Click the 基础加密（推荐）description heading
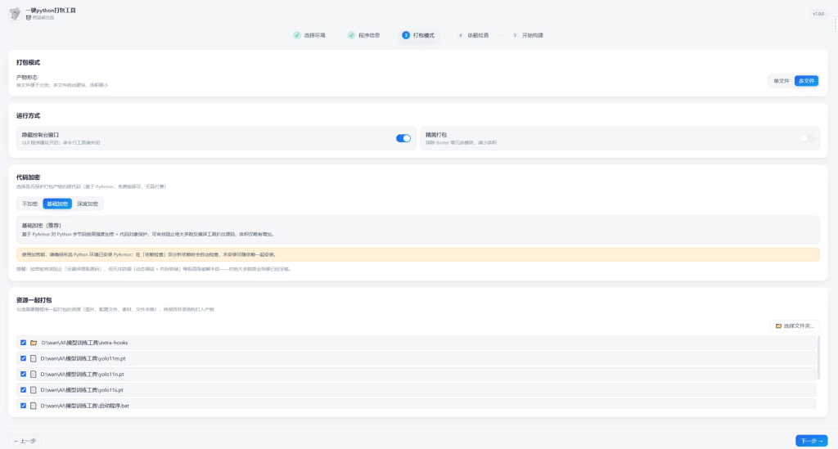Image resolution: width=838 pixels, height=449 pixels. pos(42,225)
